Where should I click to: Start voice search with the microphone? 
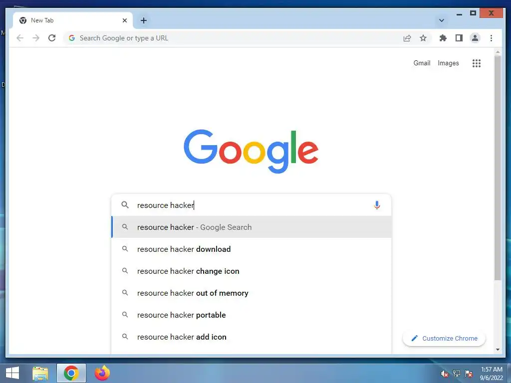coord(377,205)
